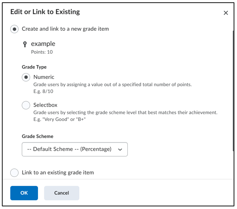Close the Edit or Link dialog
The width and height of the screenshot is (237, 209).
[226, 13]
